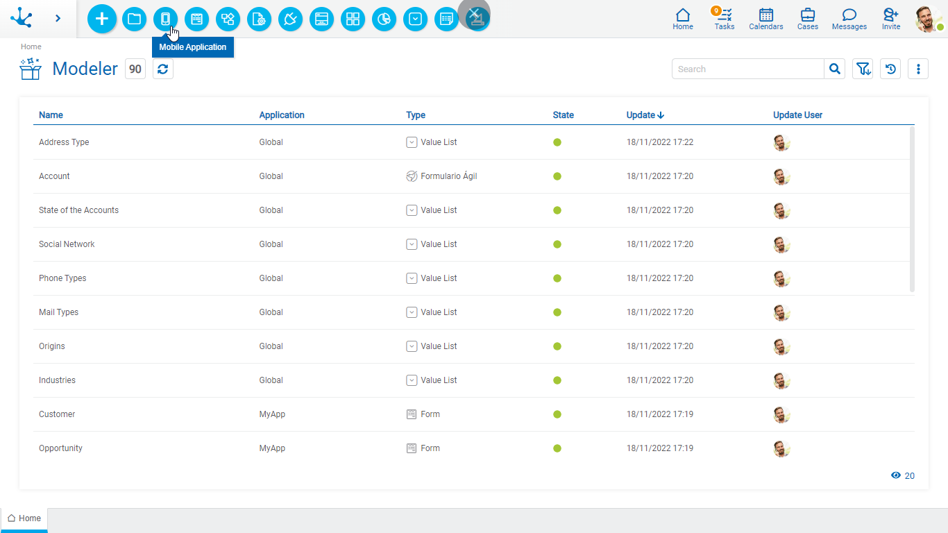Image resolution: width=948 pixels, height=533 pixels.
Task: Sort by Update User column header
Action: point(798,115)
